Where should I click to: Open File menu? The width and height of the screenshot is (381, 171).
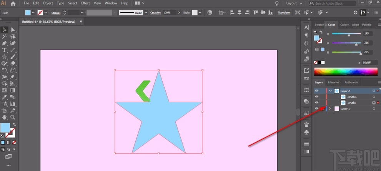[x=26, y=3]
